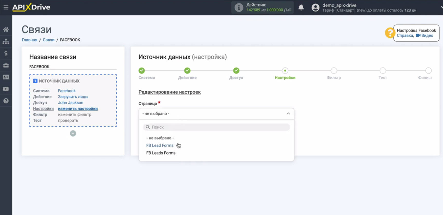Click the search magnifier icon in dropdown
This screenshot has height=215, width=443.
point(148,127)
